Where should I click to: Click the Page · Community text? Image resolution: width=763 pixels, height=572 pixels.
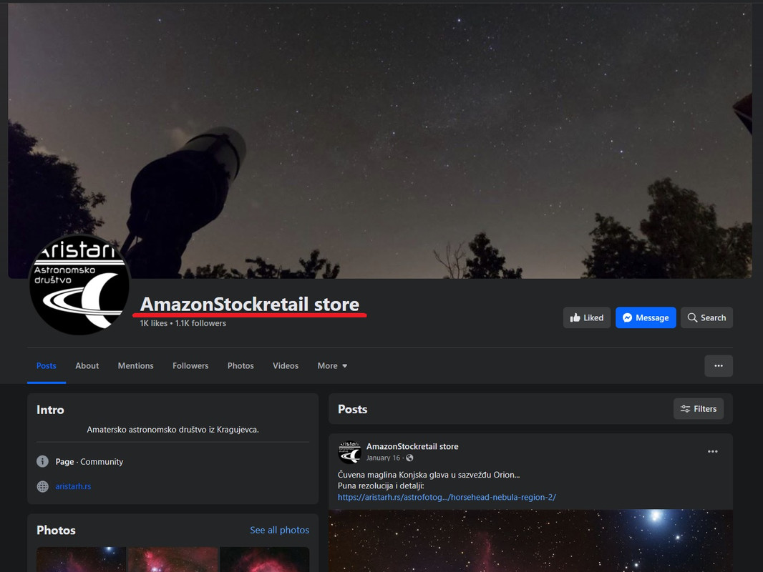(x=89, y=462)
